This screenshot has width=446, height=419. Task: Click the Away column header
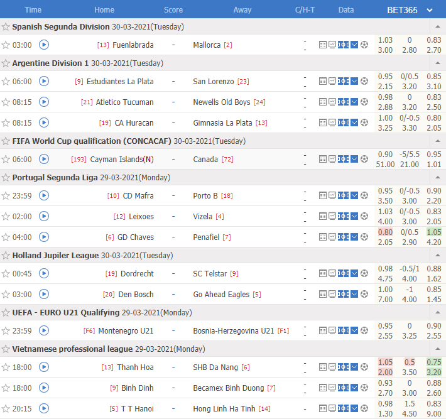(242, 10)
